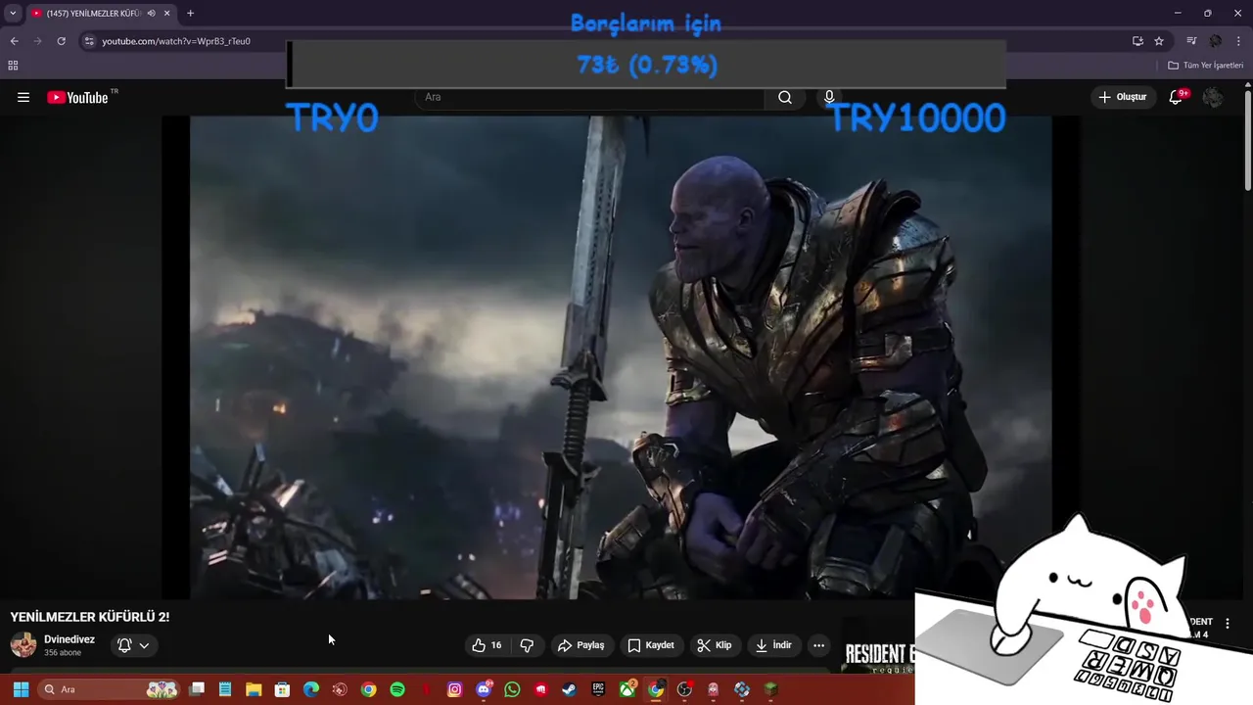Like the video with thumbs-up
Screen dimensions: 1253x705
click(x=487, y=645)
